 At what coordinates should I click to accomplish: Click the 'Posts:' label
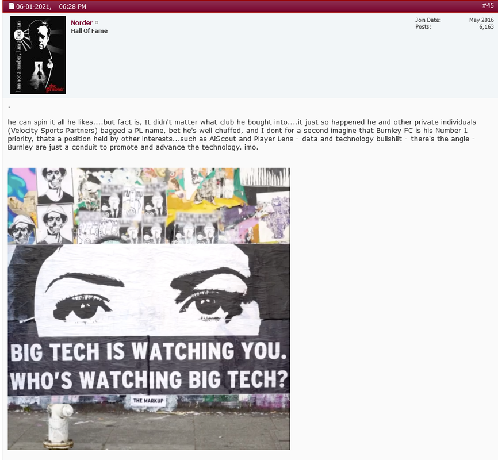coord(423,26)
